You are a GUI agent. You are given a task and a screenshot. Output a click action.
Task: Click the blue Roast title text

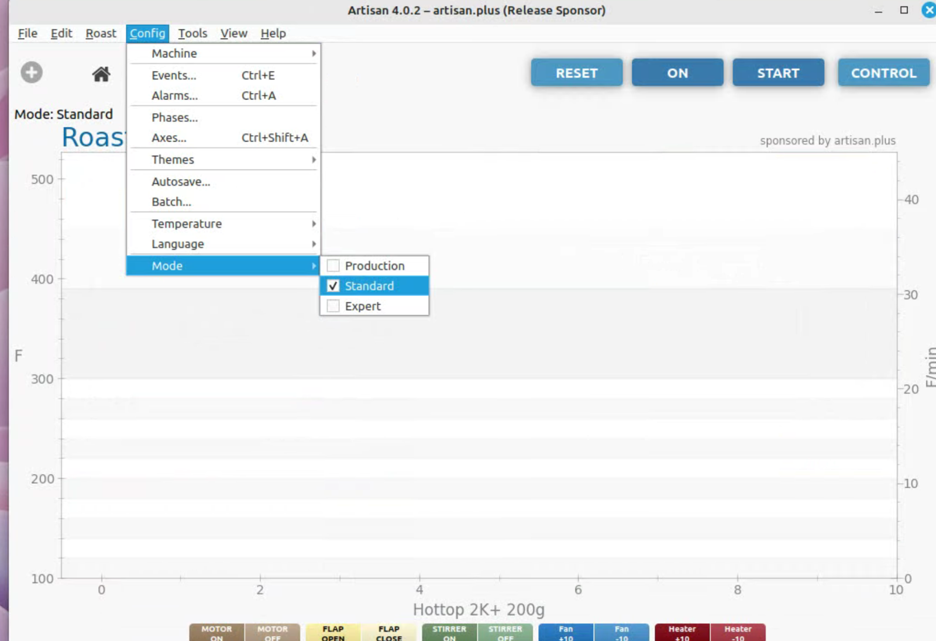tap(93, 138)
